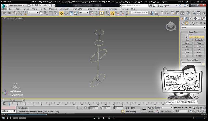Screen dimensions: 208x121
Task: Open the Modify panel tab icon
Action: click(186, 19)
